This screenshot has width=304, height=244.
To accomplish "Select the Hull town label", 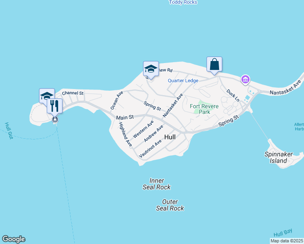I will [170, 137].
